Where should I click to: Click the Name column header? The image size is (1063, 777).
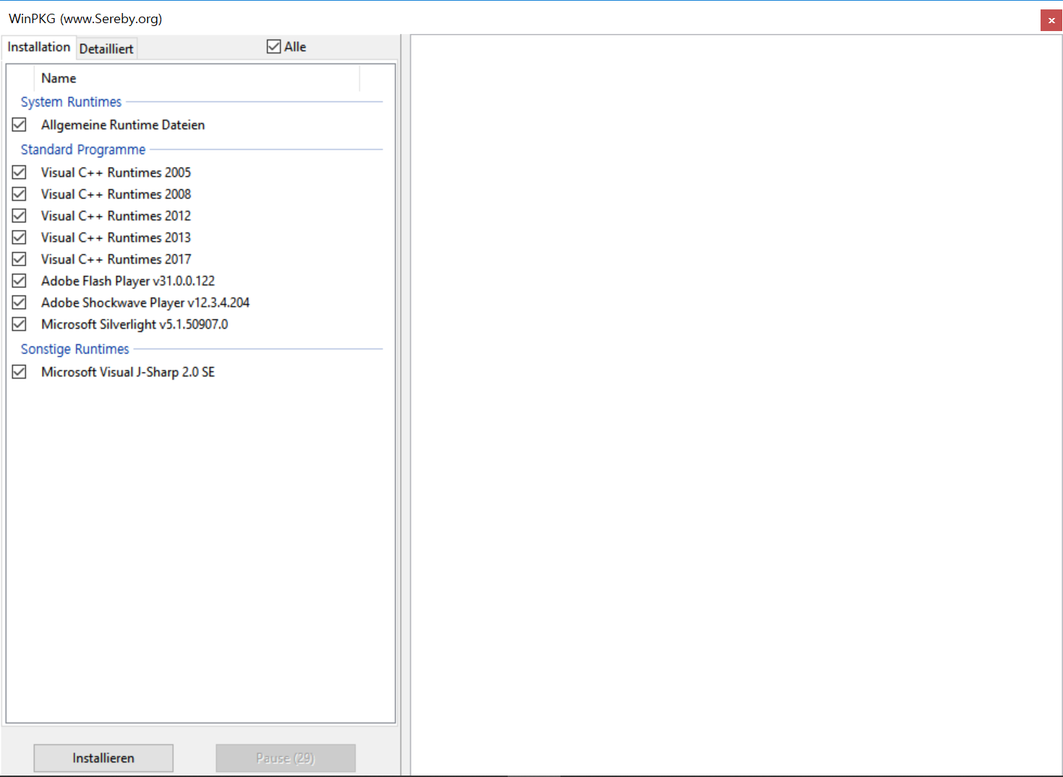pyautogui.click(x=197, y=78)
